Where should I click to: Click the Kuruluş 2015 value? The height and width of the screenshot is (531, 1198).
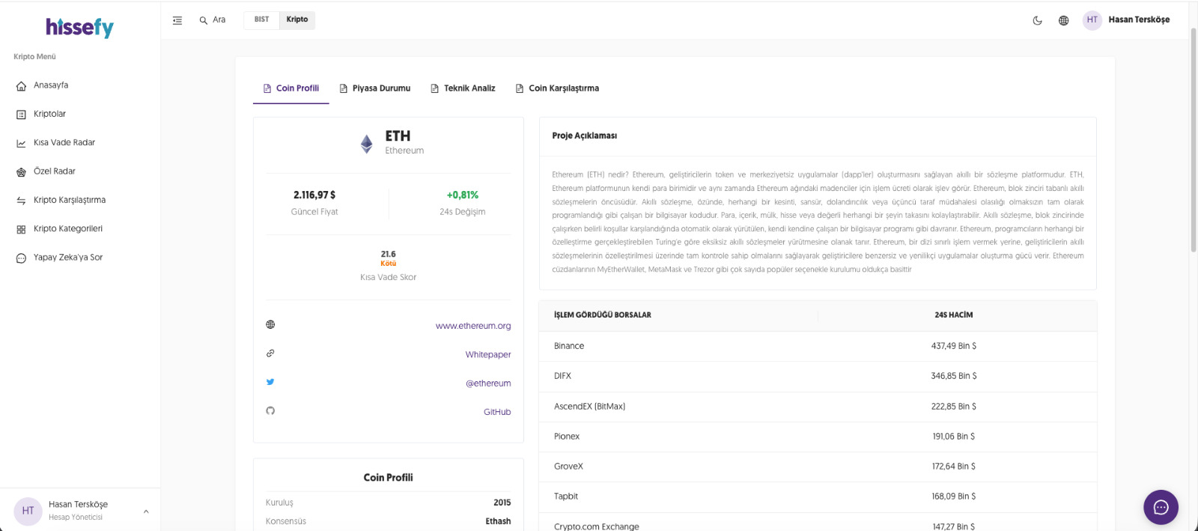pyautogui.click(x=502, y=503)
